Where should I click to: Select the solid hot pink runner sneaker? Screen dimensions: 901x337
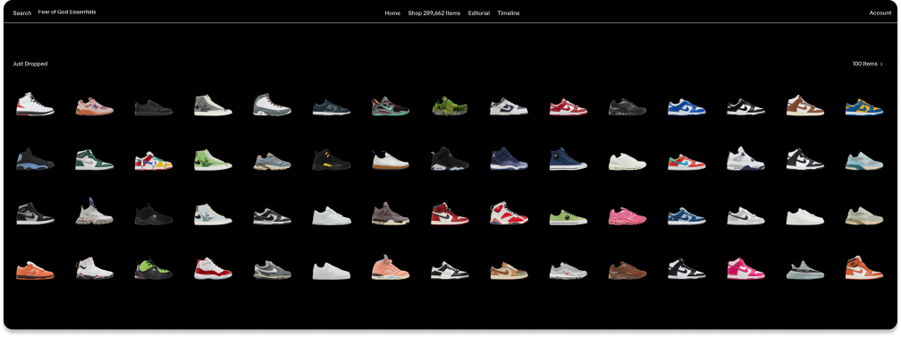(x=627, y=216)
